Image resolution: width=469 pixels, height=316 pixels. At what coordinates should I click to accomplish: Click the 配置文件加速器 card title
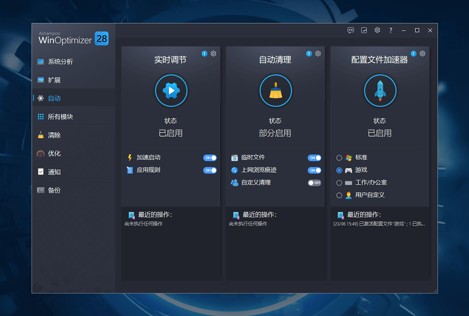point(379,60)
